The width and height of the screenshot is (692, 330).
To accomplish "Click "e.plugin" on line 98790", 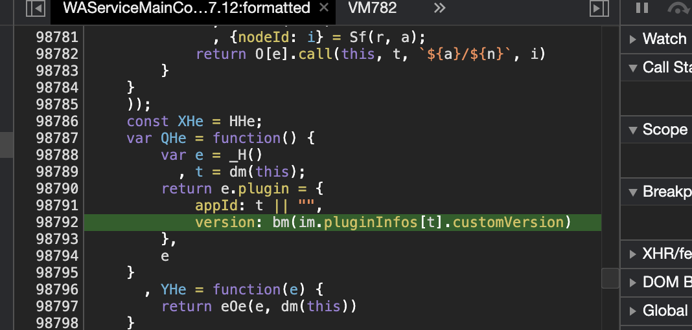I will tap(255, 188).
